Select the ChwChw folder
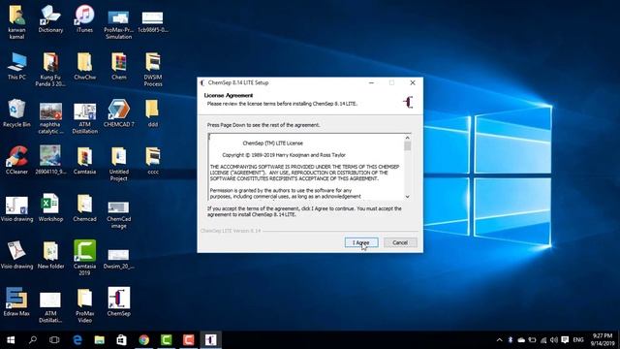 click(x=84, y=66)
